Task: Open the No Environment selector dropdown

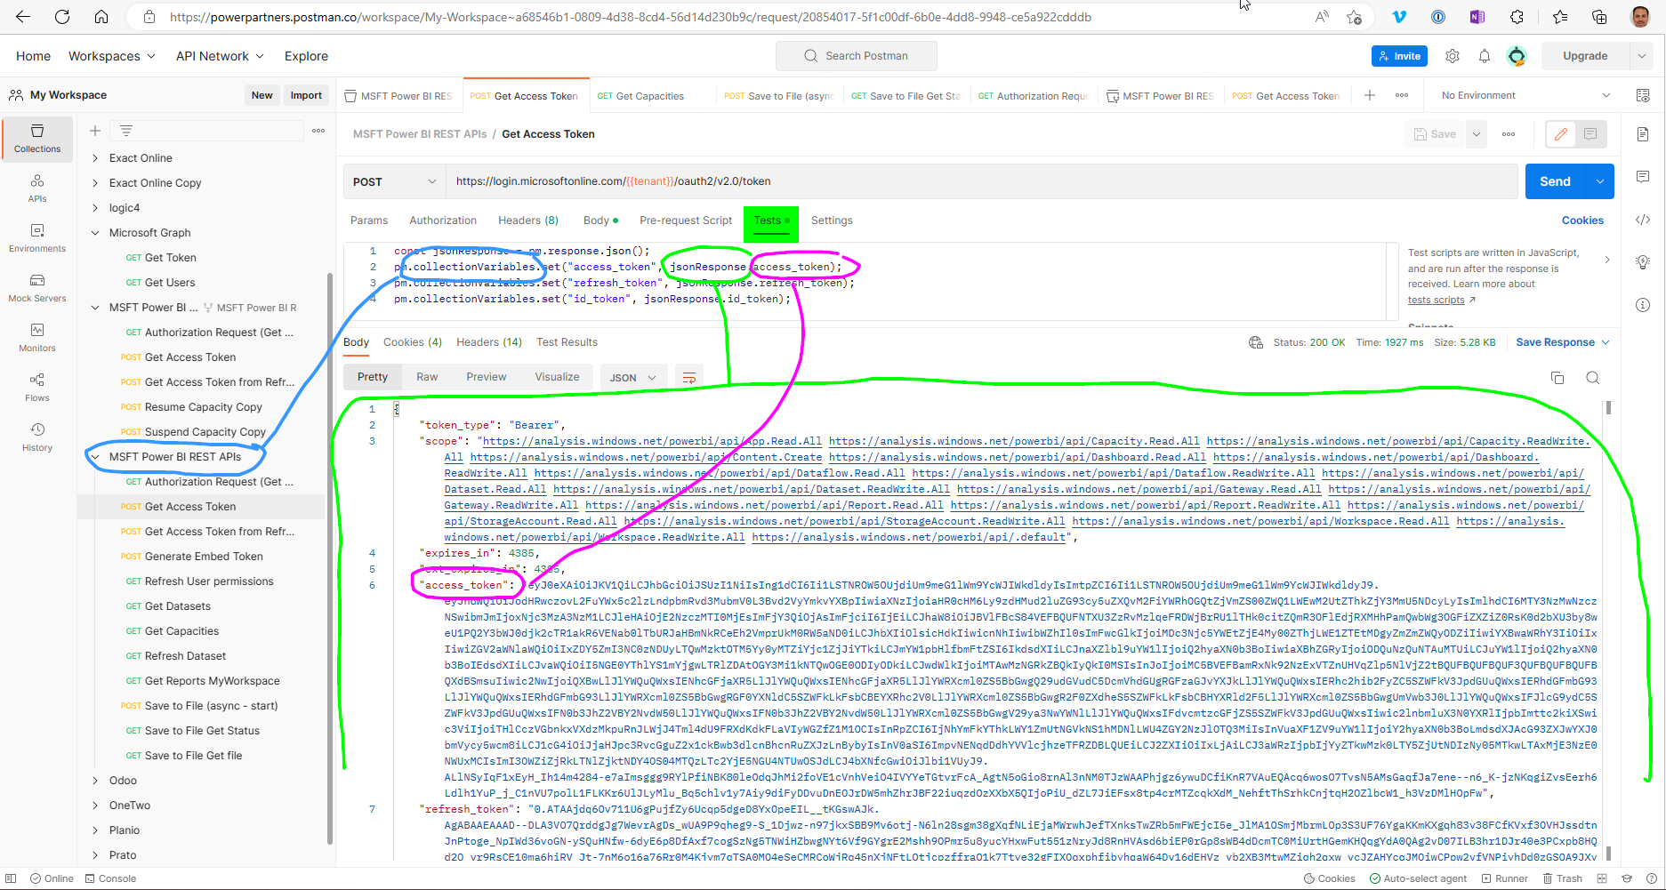Action: point(1525,95)
